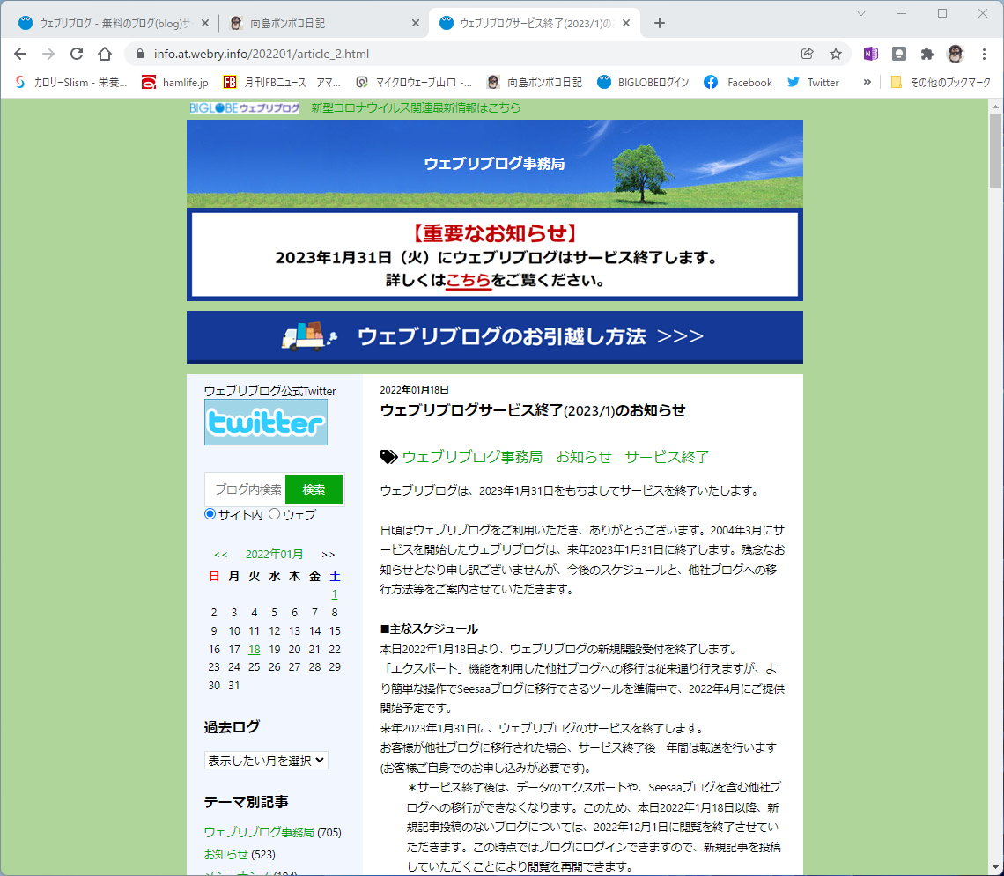The width and height of the screenshot is (1004, 876).
Task: Click the browser forward arrow
Action: [48, 54]
